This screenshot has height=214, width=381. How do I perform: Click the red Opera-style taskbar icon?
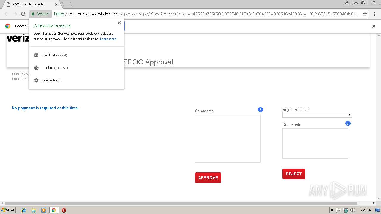click(64, 210)
